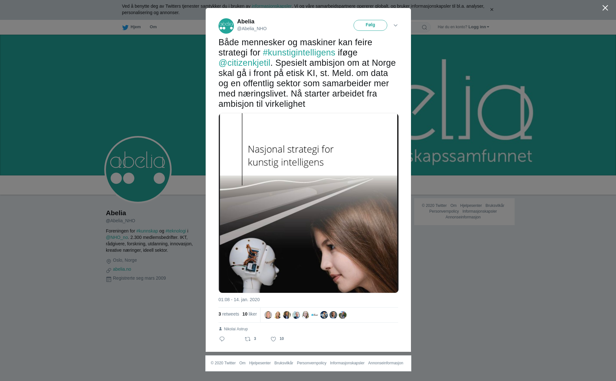View the 3 retweets list

[229, 314]
